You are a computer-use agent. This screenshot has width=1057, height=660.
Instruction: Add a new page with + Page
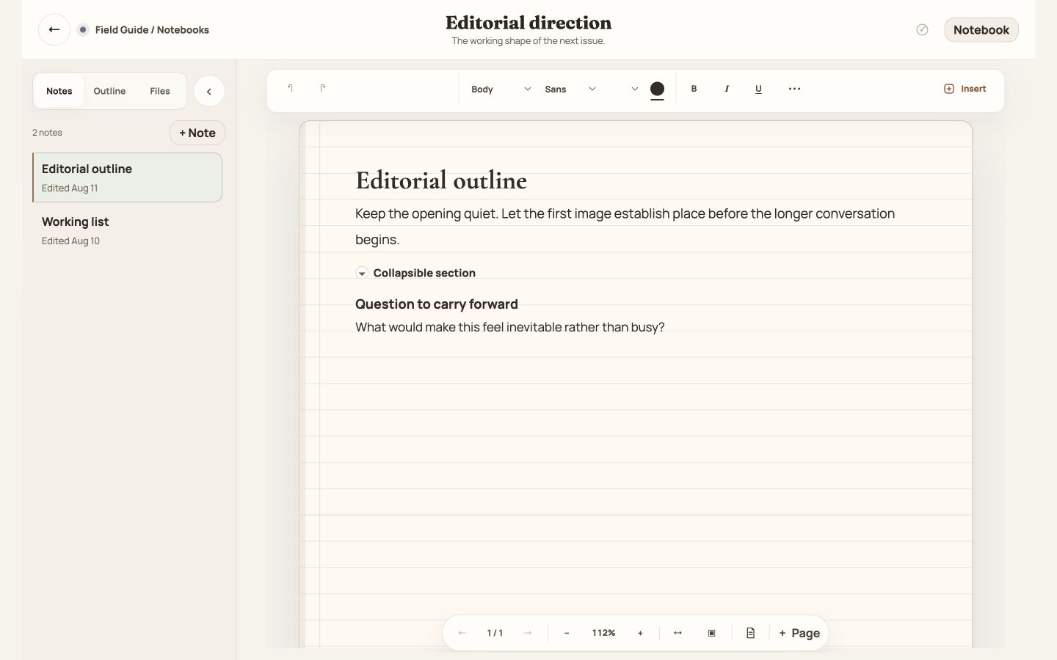(799, 633)
